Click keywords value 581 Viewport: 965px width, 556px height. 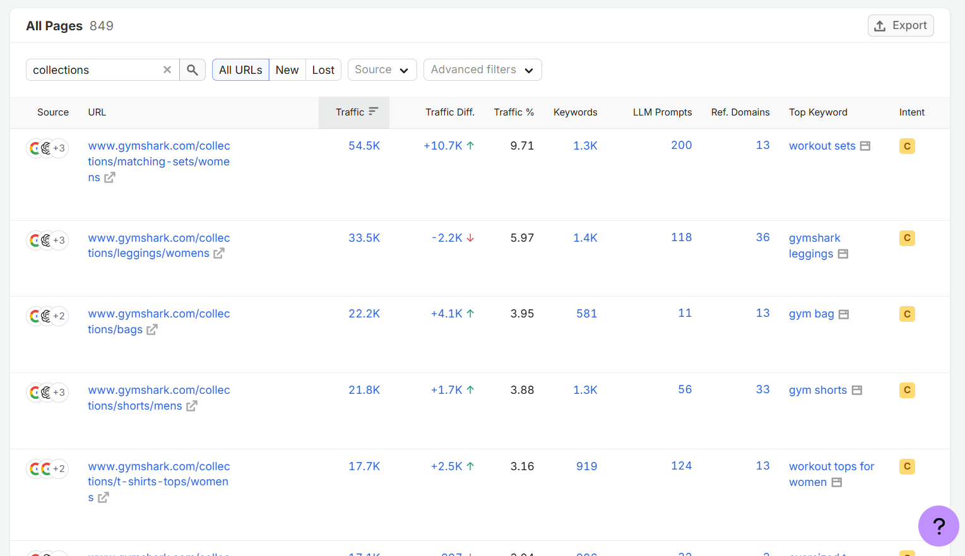pyautogui.click(x=587, y=314)
